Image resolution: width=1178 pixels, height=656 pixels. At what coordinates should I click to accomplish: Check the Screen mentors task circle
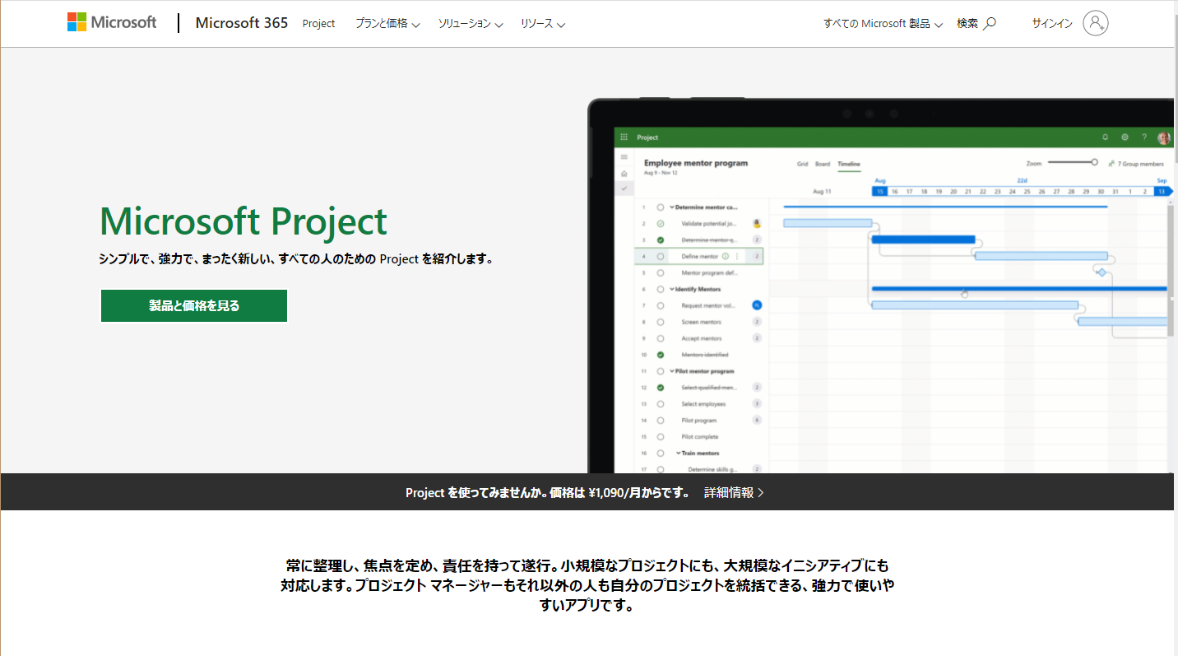[x=661, y=322]
